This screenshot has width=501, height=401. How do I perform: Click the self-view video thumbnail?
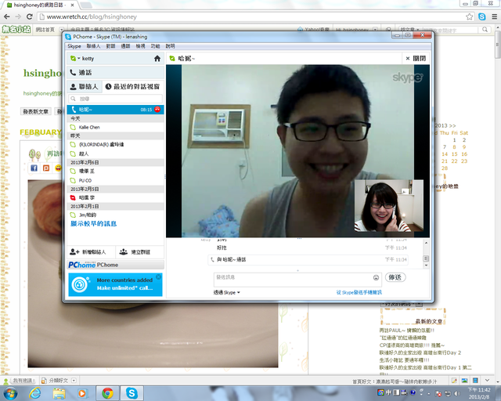coord(389,205)
